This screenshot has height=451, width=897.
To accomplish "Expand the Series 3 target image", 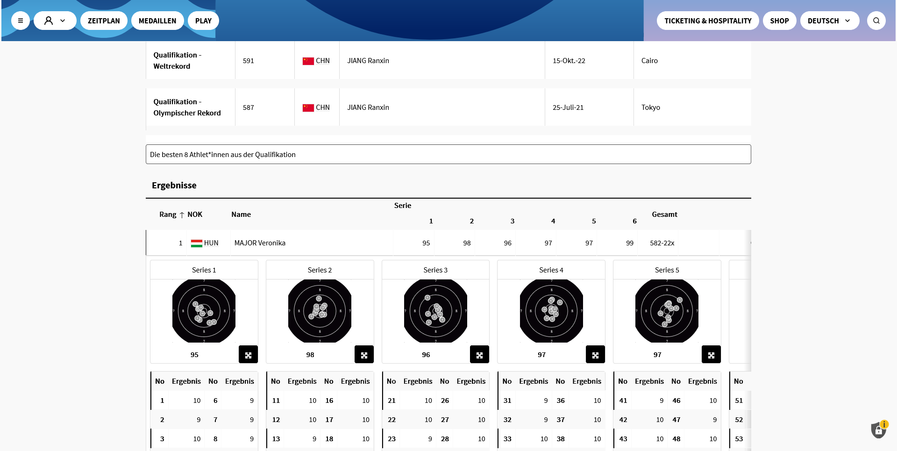I will [x=479, y=355].
